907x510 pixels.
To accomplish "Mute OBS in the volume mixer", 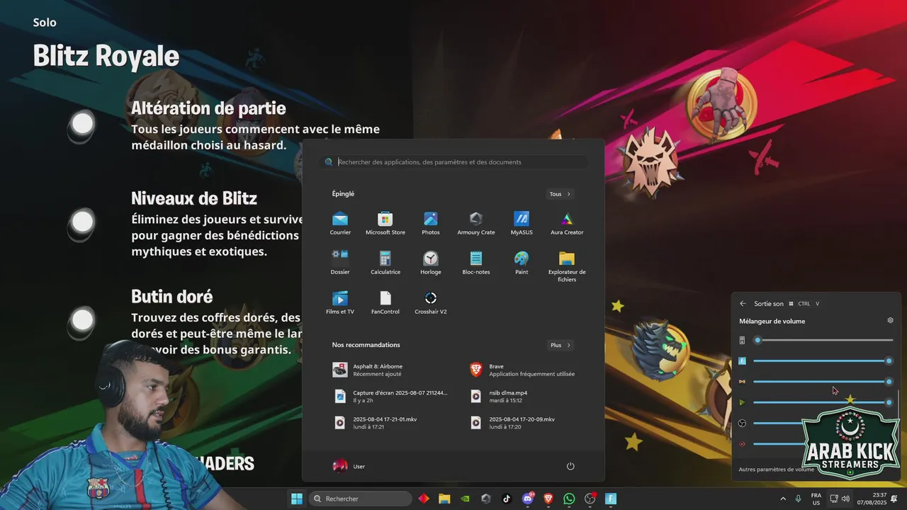I will [x=742, y=423].
